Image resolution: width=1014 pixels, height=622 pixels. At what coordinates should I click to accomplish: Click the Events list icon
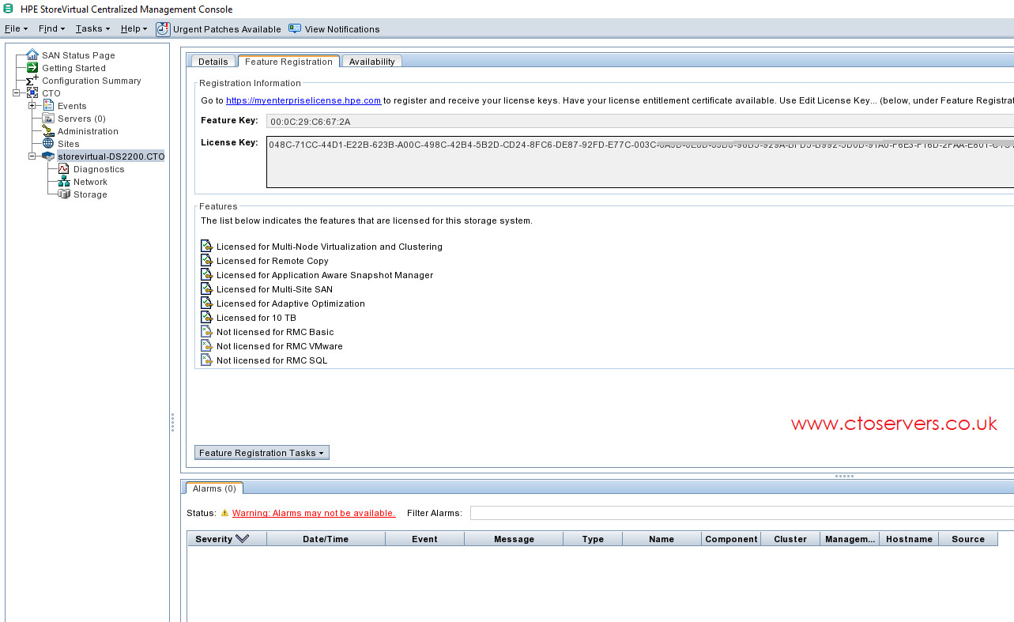(x=48, y=105)
